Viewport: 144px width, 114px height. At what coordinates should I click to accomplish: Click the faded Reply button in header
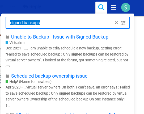[32, 7]
